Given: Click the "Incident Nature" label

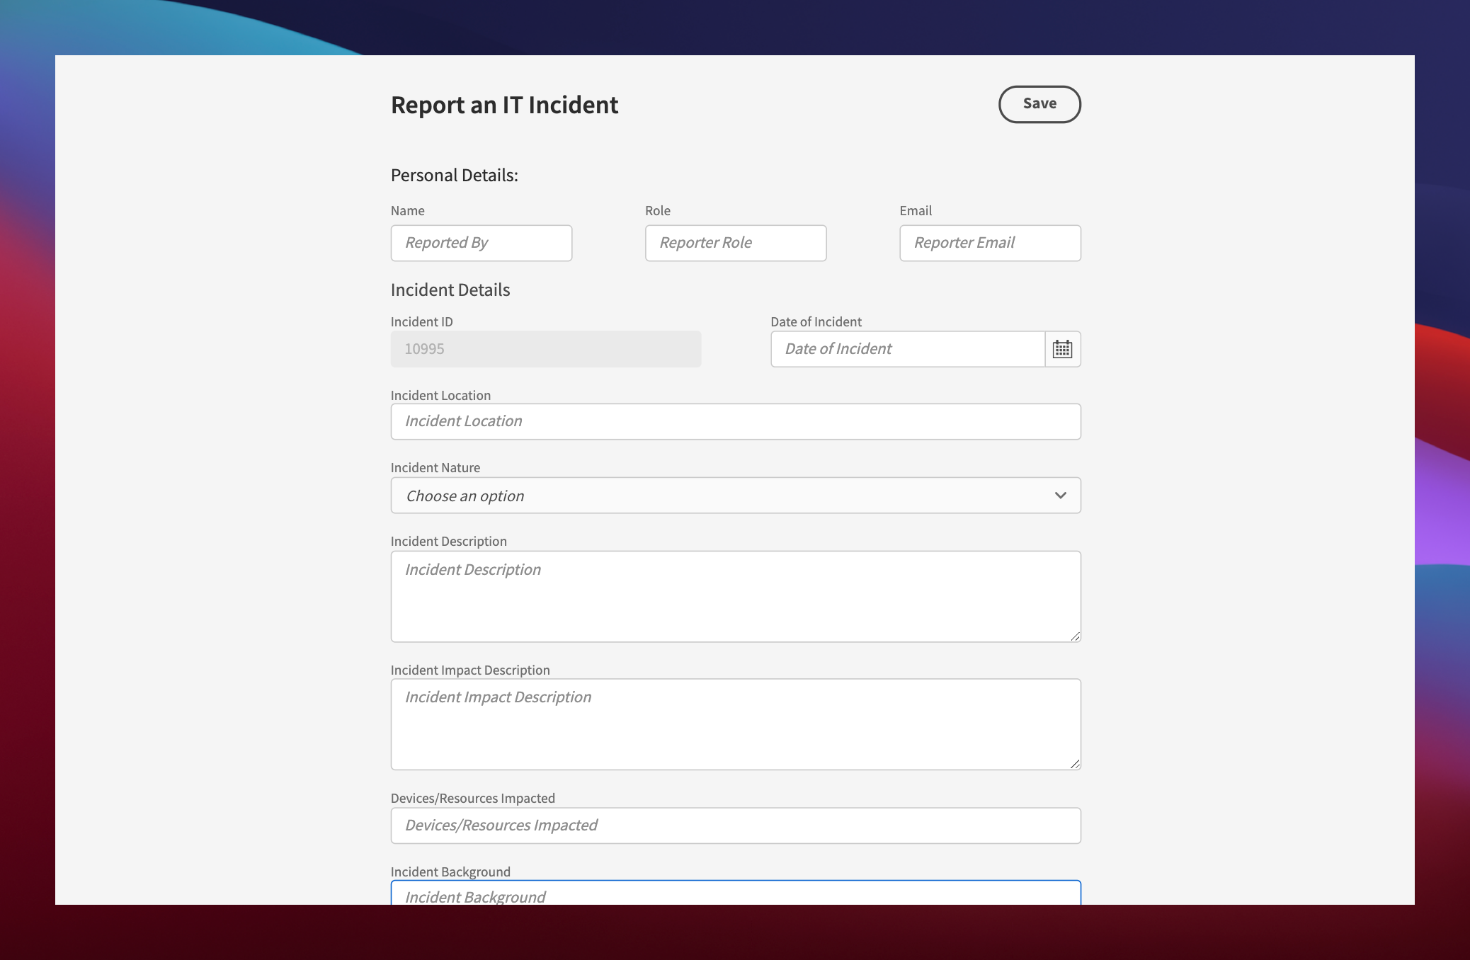Looking at the screenshot, I should [435, 467].
